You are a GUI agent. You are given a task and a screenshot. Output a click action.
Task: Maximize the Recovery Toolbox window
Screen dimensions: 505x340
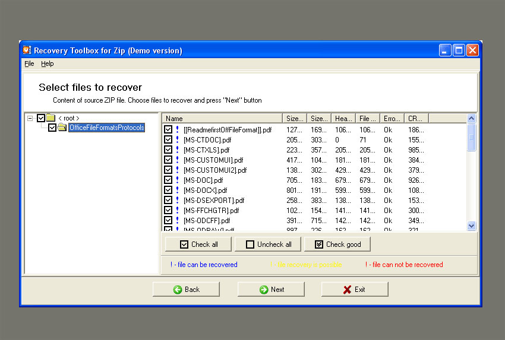[459, 50]
